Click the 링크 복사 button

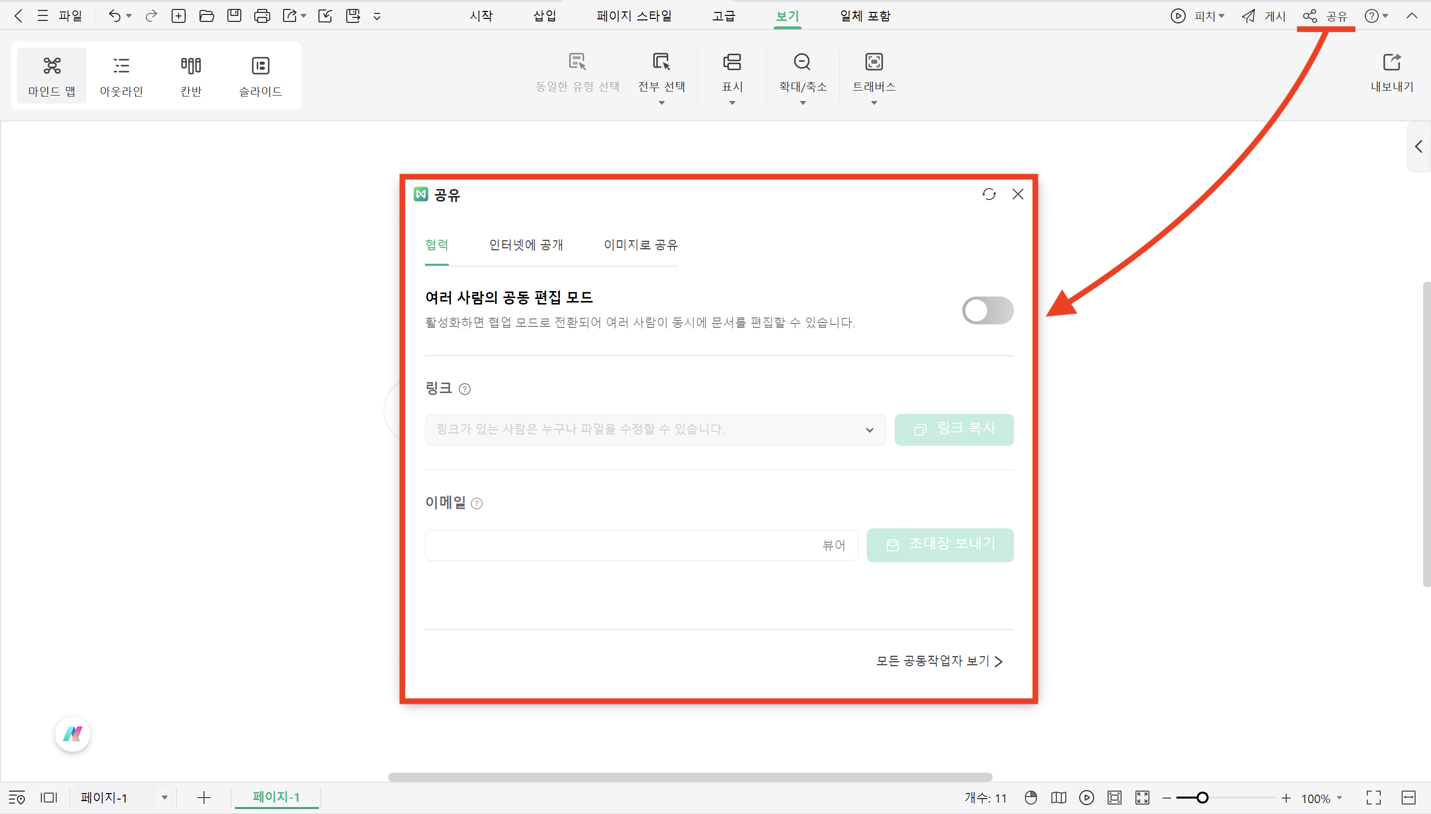coord(954,429)
